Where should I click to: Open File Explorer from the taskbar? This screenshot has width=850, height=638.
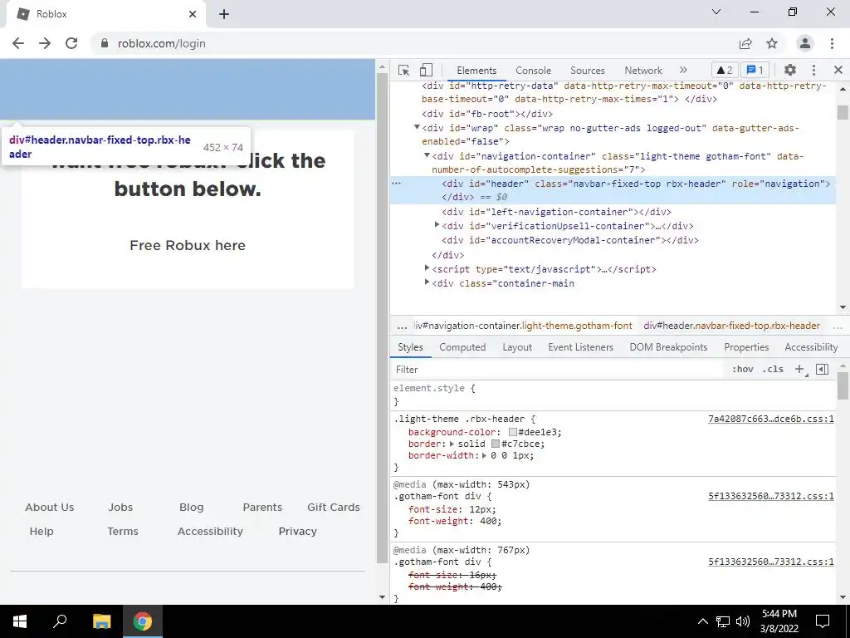[101, 621]
